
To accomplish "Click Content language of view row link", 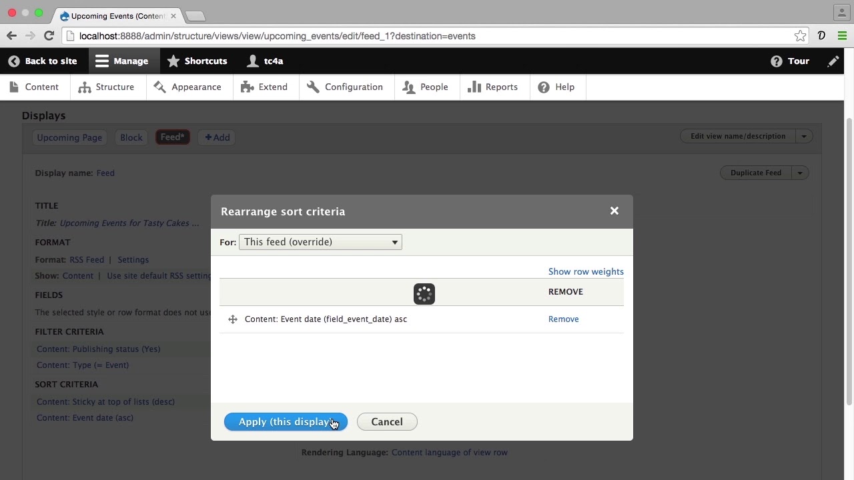I will [450, 452].
